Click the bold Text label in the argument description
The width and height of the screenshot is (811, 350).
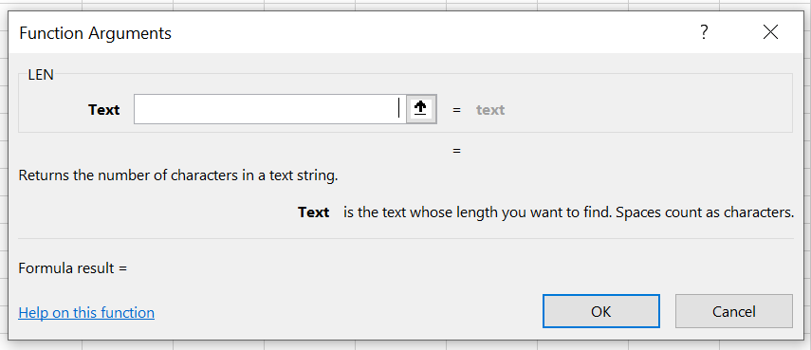click(313, 212)
